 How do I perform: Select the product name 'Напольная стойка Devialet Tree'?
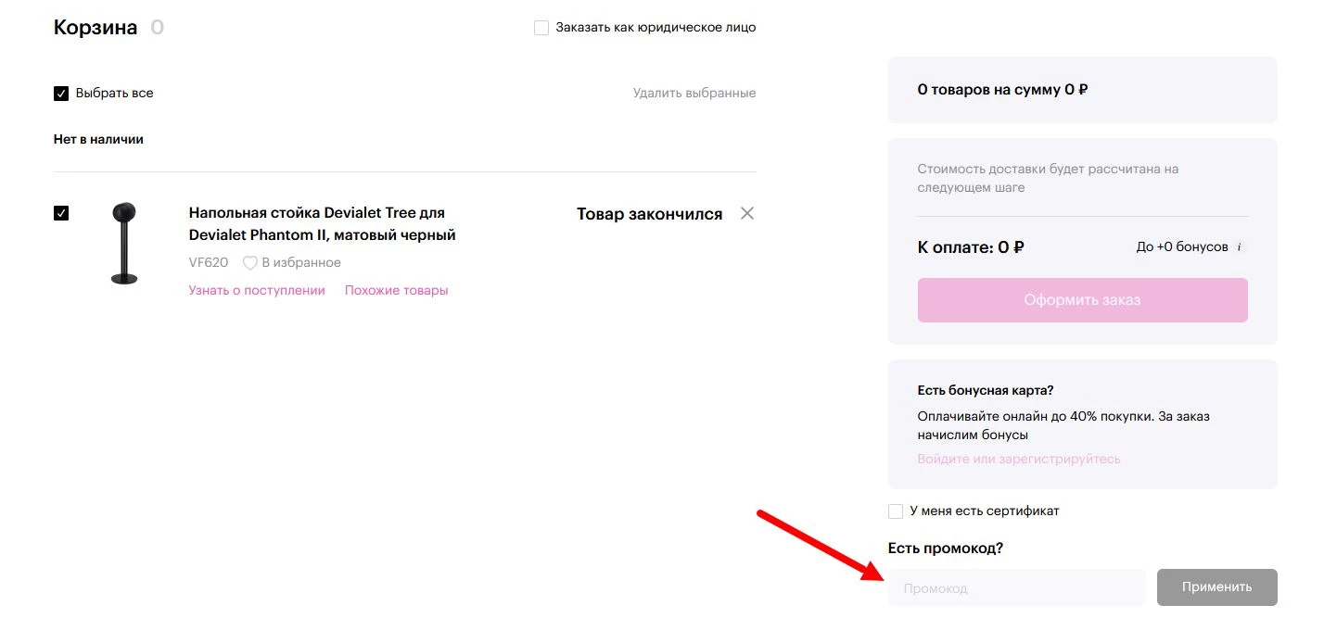[x=315, y=222]
